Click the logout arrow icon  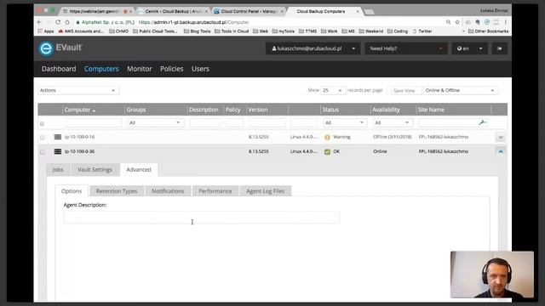click(x=500, y=48)
